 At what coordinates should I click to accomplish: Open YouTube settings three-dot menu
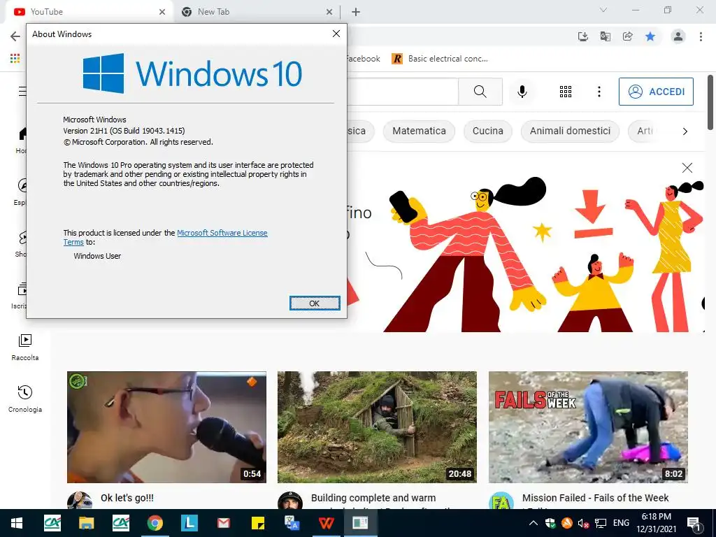599,92
